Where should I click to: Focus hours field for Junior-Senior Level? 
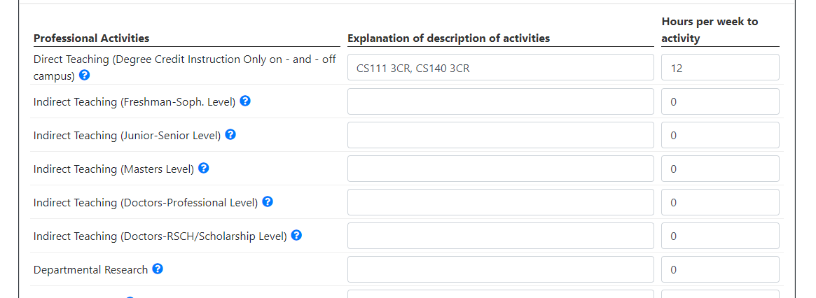(x=719, y=135)
